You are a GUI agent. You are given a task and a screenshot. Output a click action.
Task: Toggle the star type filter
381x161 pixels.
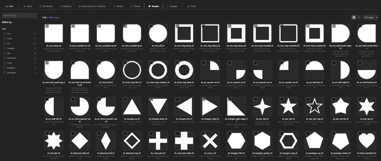[5, 53]
